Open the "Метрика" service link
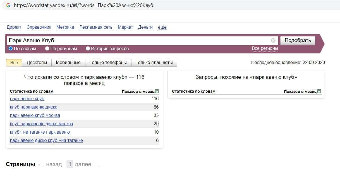Image resolution: width=340 pixels, height=177 pixels. click(x=65, y=27)
